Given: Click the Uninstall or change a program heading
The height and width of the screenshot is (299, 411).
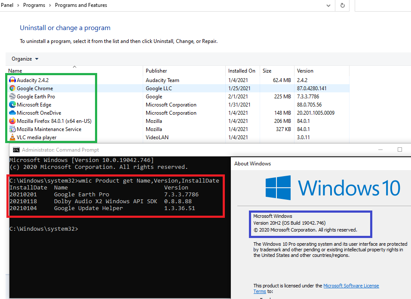Looking at the screenshot, I should pos(65,28).
